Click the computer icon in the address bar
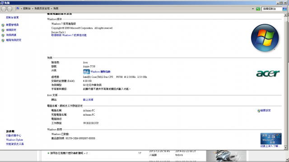 (x=18, y=9)
